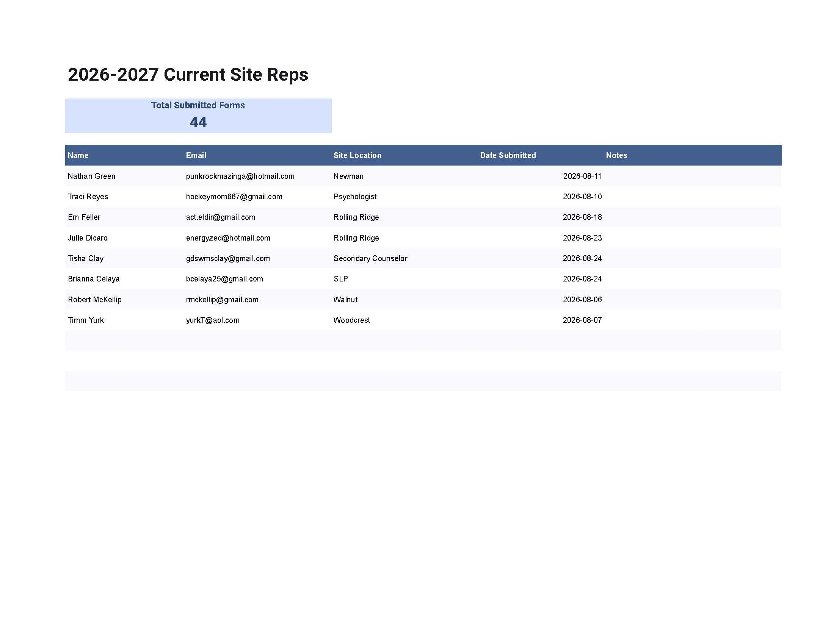Image resolution: width=834 pixels, height=644 pixels.
Task: Select the name 'Brianna Celaya'
Action: 94,279
